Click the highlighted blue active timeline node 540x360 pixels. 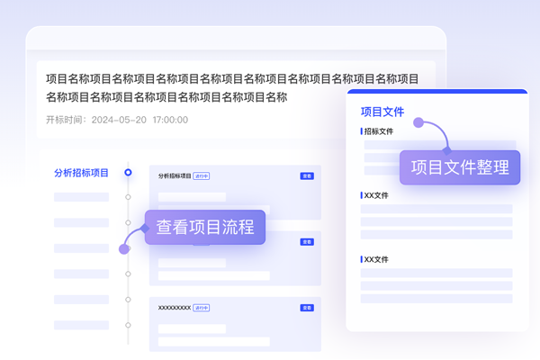(128, 172)
